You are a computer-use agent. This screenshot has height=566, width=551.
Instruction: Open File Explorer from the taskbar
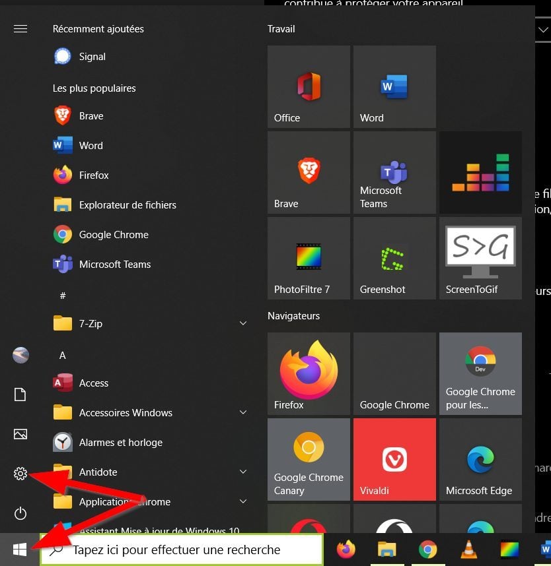(386, 550)
